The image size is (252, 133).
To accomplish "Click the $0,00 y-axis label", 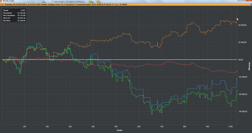I will 241,60.
